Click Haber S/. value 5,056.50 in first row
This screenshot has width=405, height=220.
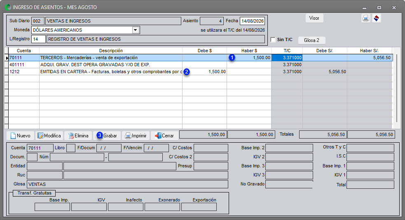click(382, 58)
